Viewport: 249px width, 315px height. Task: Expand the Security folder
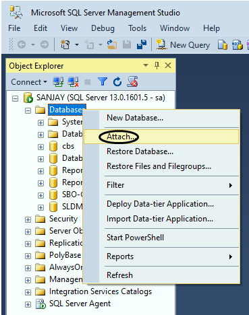[x=28, y=219]
